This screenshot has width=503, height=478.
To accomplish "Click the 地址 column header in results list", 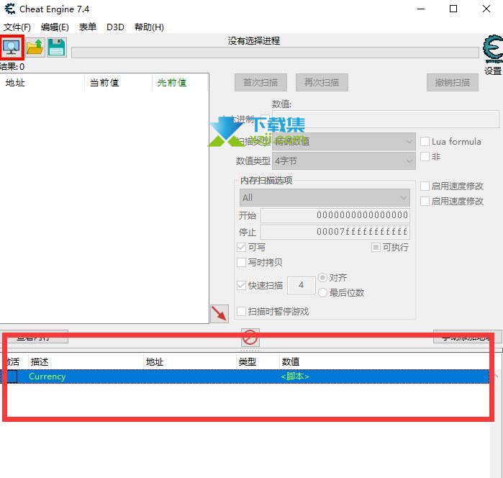I will point(42,83).
